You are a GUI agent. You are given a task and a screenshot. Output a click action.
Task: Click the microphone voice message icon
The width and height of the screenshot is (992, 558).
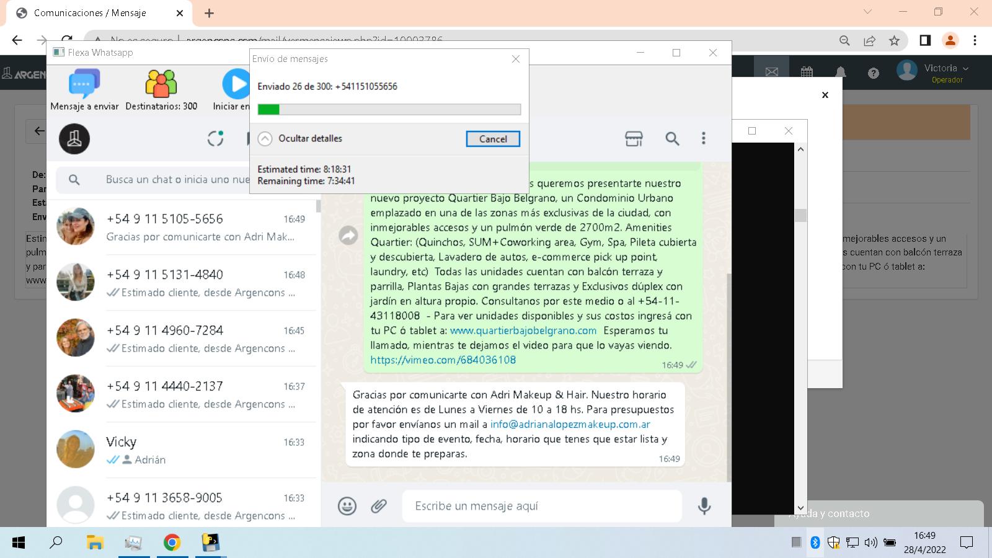click(704, 506)
